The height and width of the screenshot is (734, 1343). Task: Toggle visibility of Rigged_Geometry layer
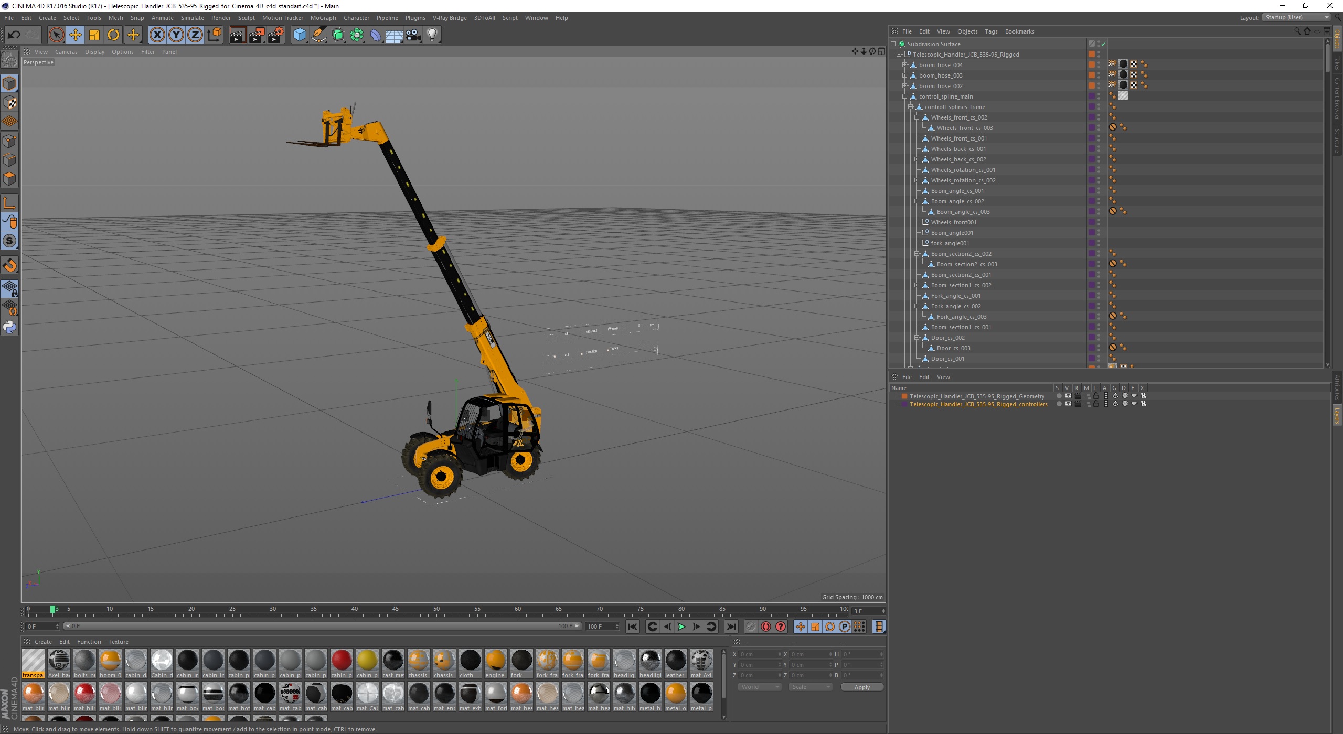tap(1068, 396)
